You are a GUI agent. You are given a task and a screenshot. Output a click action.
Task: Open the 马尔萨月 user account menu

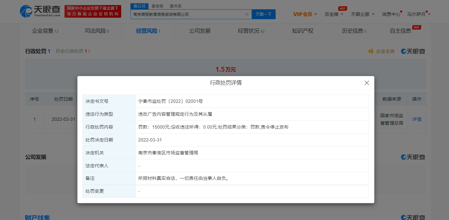point(418,14)
